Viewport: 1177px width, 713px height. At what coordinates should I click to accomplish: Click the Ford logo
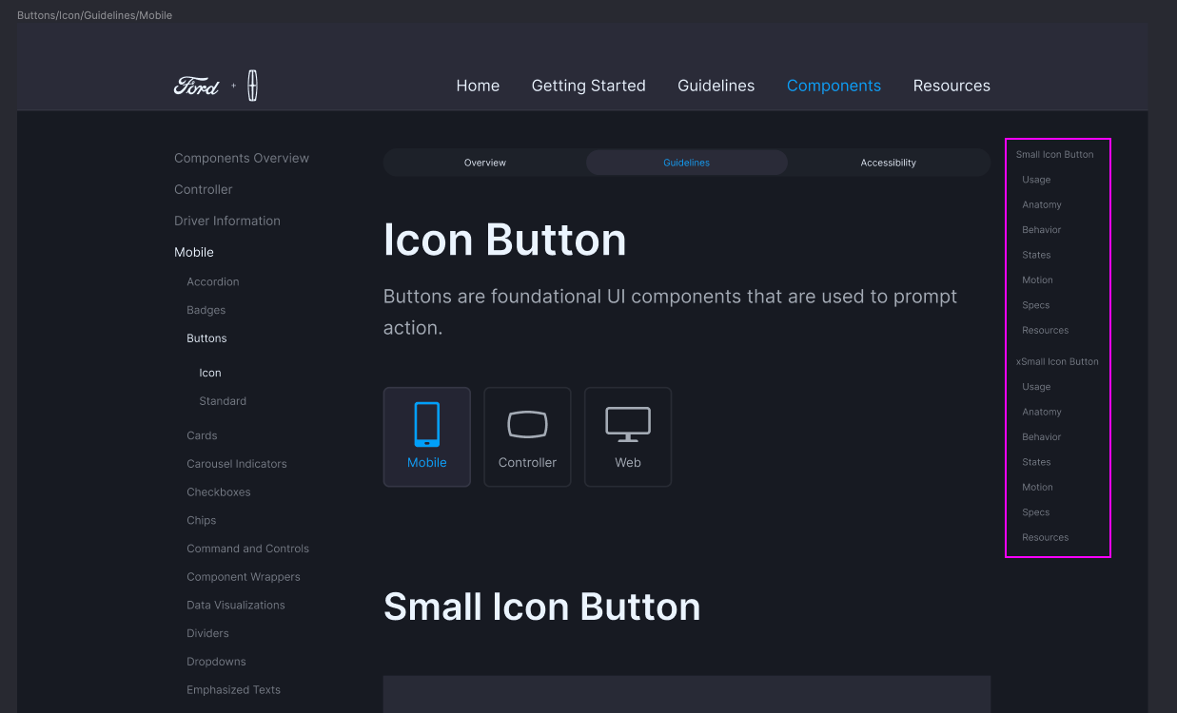coord(197,86)
